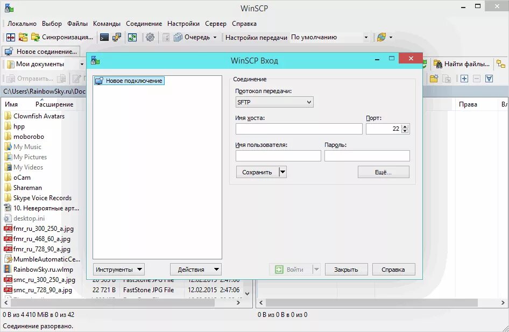Click the WinSCP icon in login title bar
Image resolution: width=509 pixels, height=332 pixels.
pyautogui.click(x=95, y=60)
